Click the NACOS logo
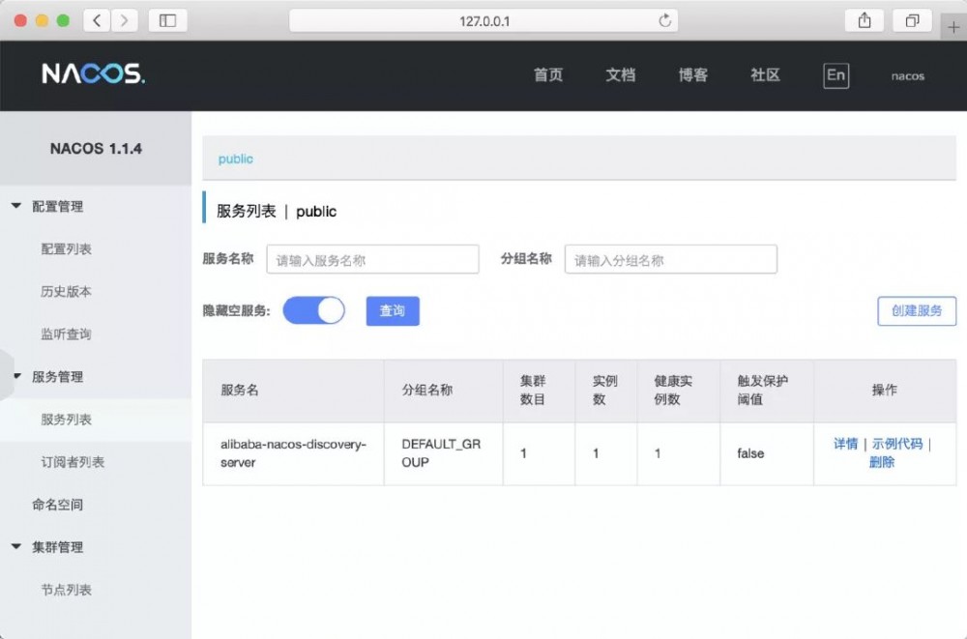This screenshot has height=639, width=967. click(93, 74)
